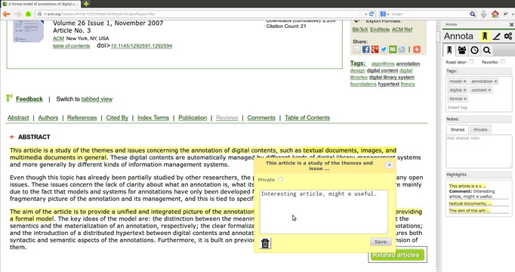The image size is (515, 272).
Task: Switch to the Private notes tab
Action: [x=480, y=130]
